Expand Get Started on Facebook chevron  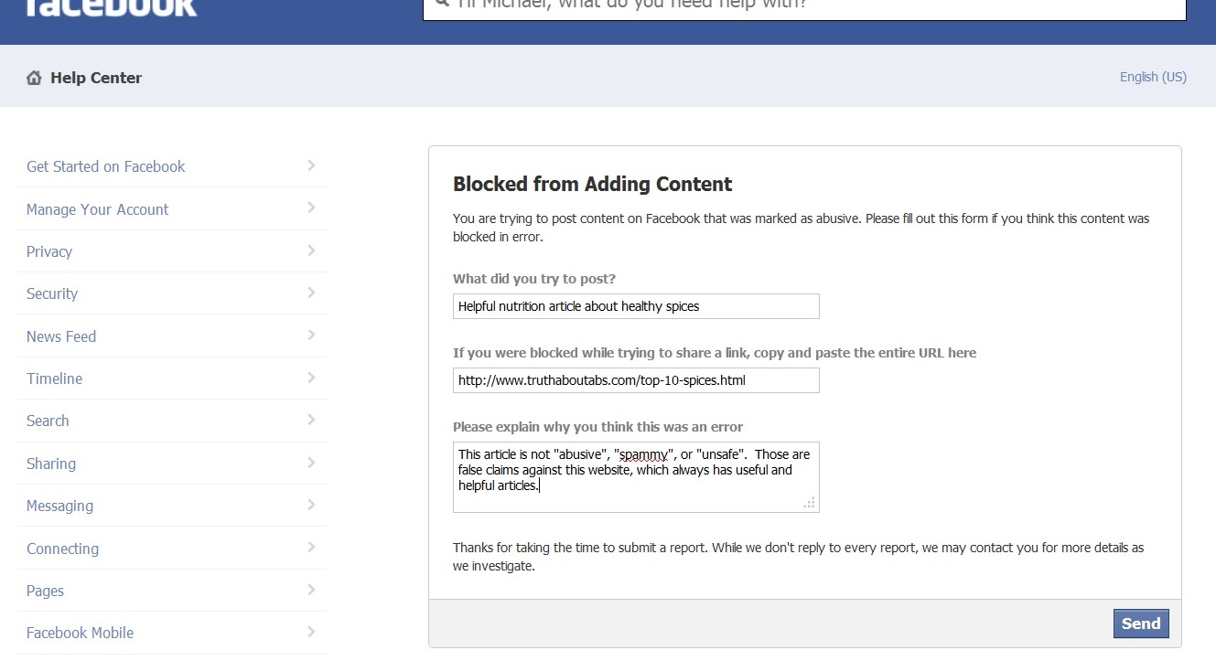coord(311,165)
